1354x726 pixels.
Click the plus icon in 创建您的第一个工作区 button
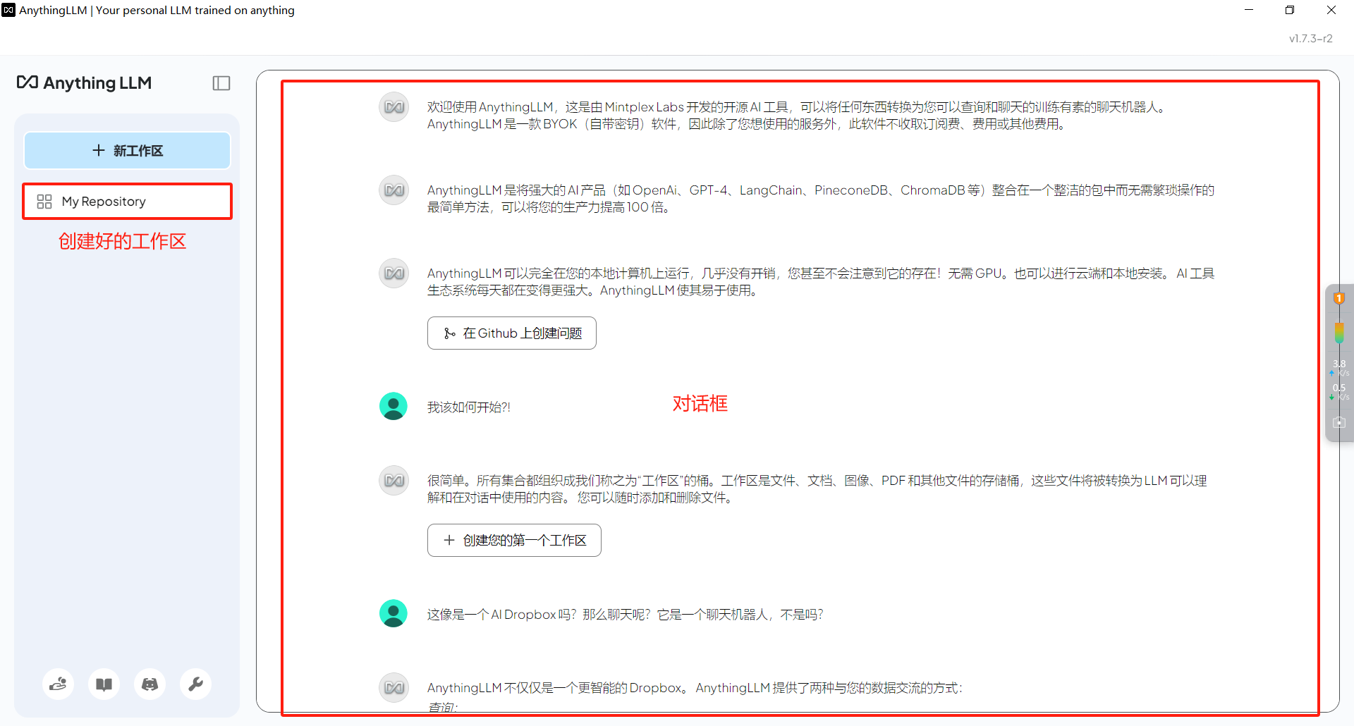point(449,541)
